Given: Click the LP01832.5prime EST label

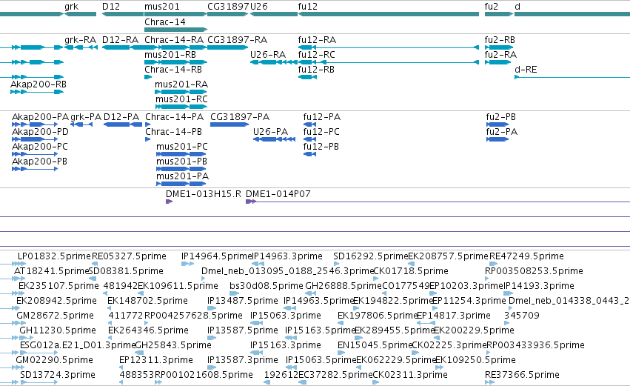Looking at the screenshot, I should pyautogui.click(x=54, y=256).
